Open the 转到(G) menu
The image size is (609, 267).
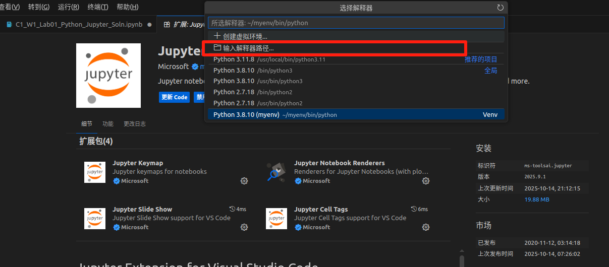39,7
